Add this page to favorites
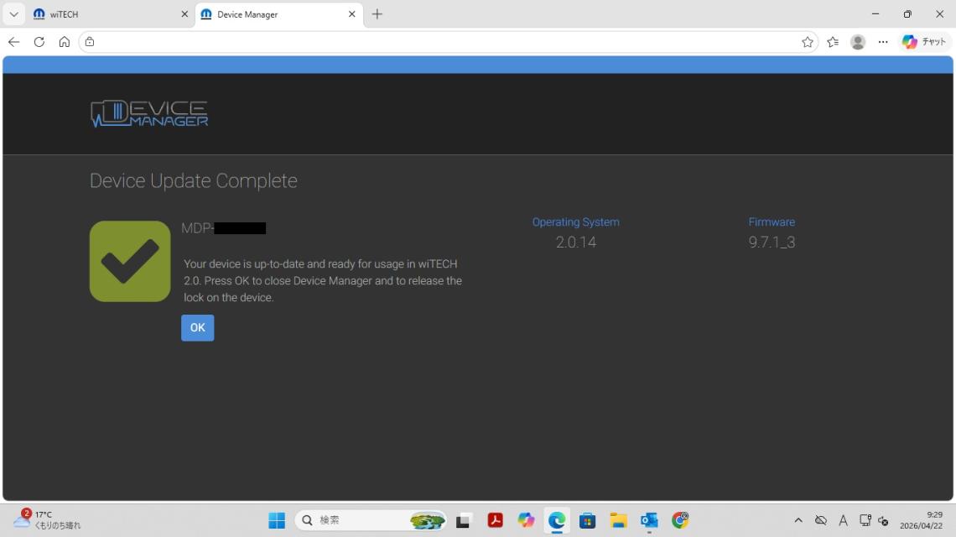Viewport: 956px width, 537px height. [807, 42]
